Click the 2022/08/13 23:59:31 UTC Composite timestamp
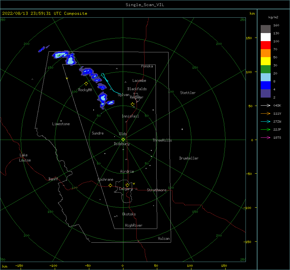This screenshot has width=290, height=270. pyautogui.click(x=44, y=13)
